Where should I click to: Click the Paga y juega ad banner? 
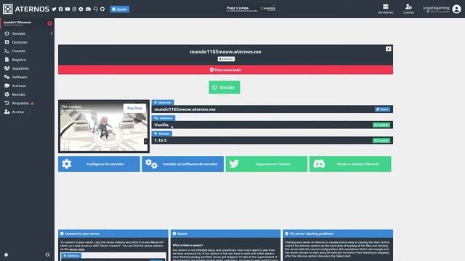point(251,9)
